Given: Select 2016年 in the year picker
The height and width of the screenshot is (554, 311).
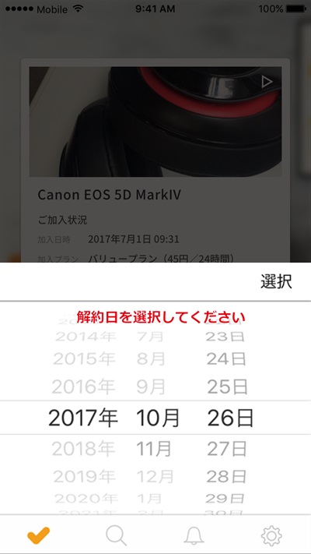Looking at the screenshot, I should pyautogui.click(x=83, y=387).
